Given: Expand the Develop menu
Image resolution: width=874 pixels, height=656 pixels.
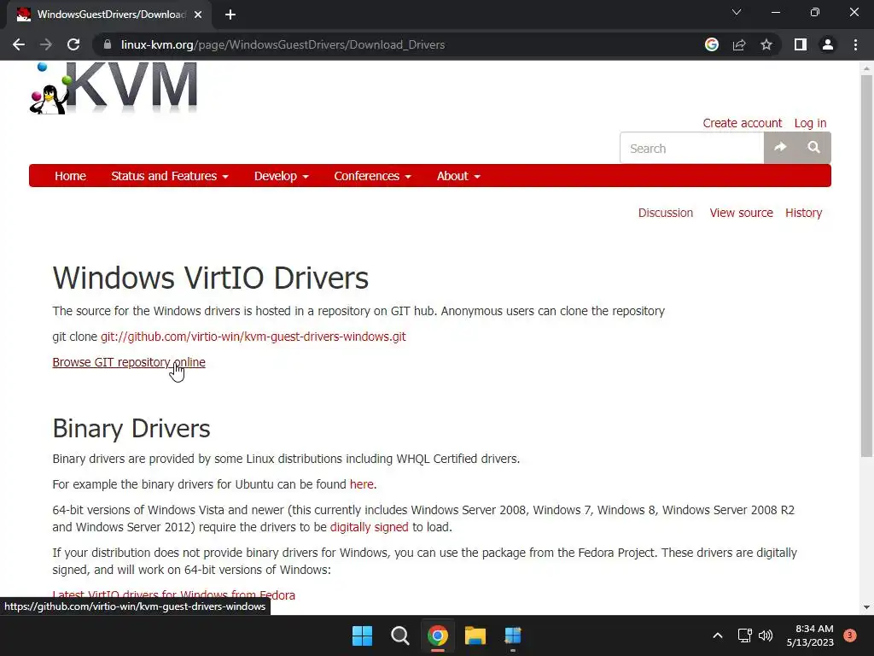Looking at the screenshot, I should pos(281,176).
